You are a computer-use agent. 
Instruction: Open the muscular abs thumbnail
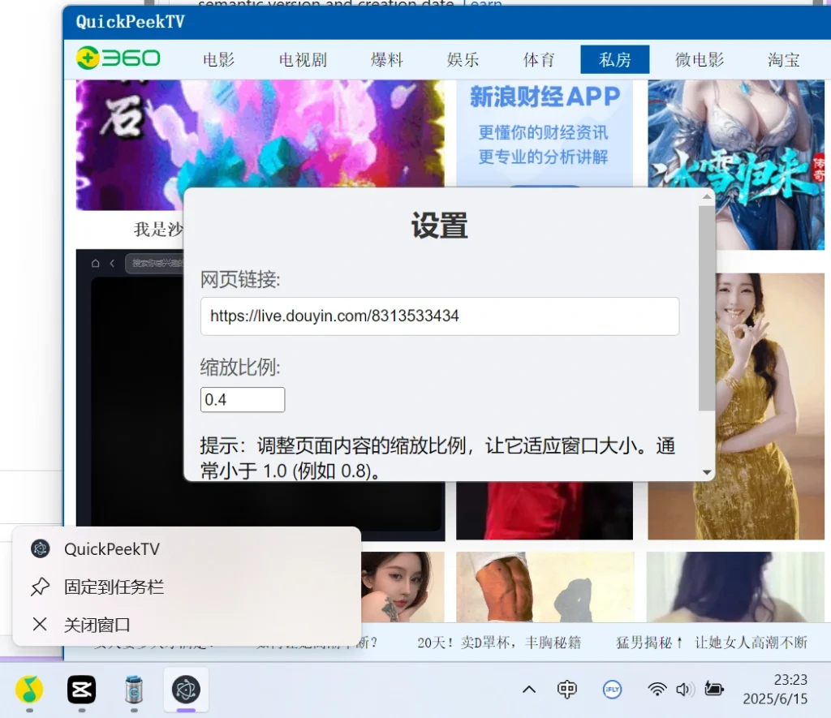pos(545,587)
